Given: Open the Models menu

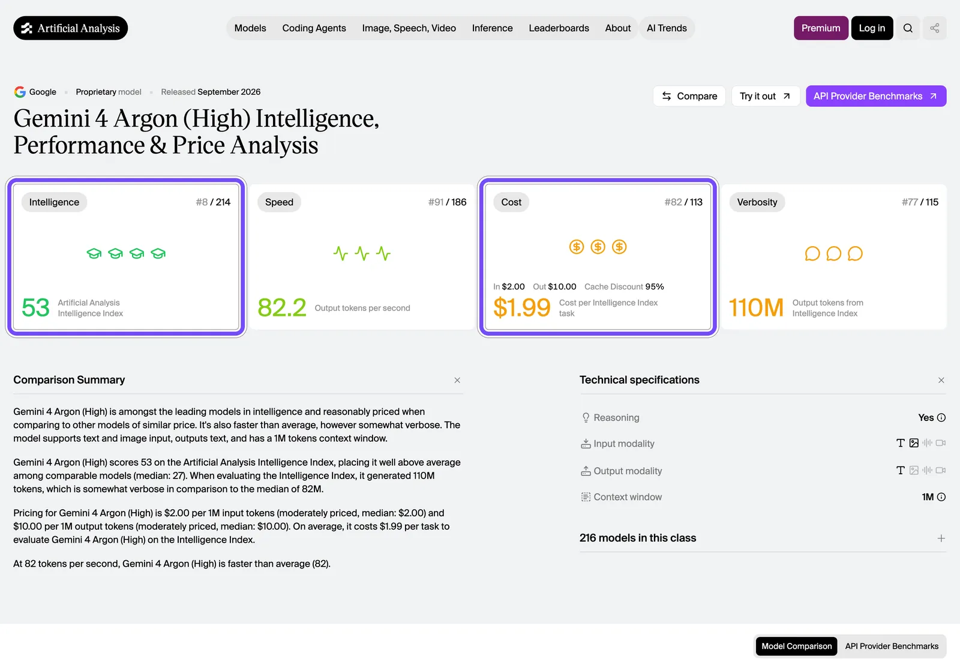Looking at the screenshot, I should pos(250,28).
